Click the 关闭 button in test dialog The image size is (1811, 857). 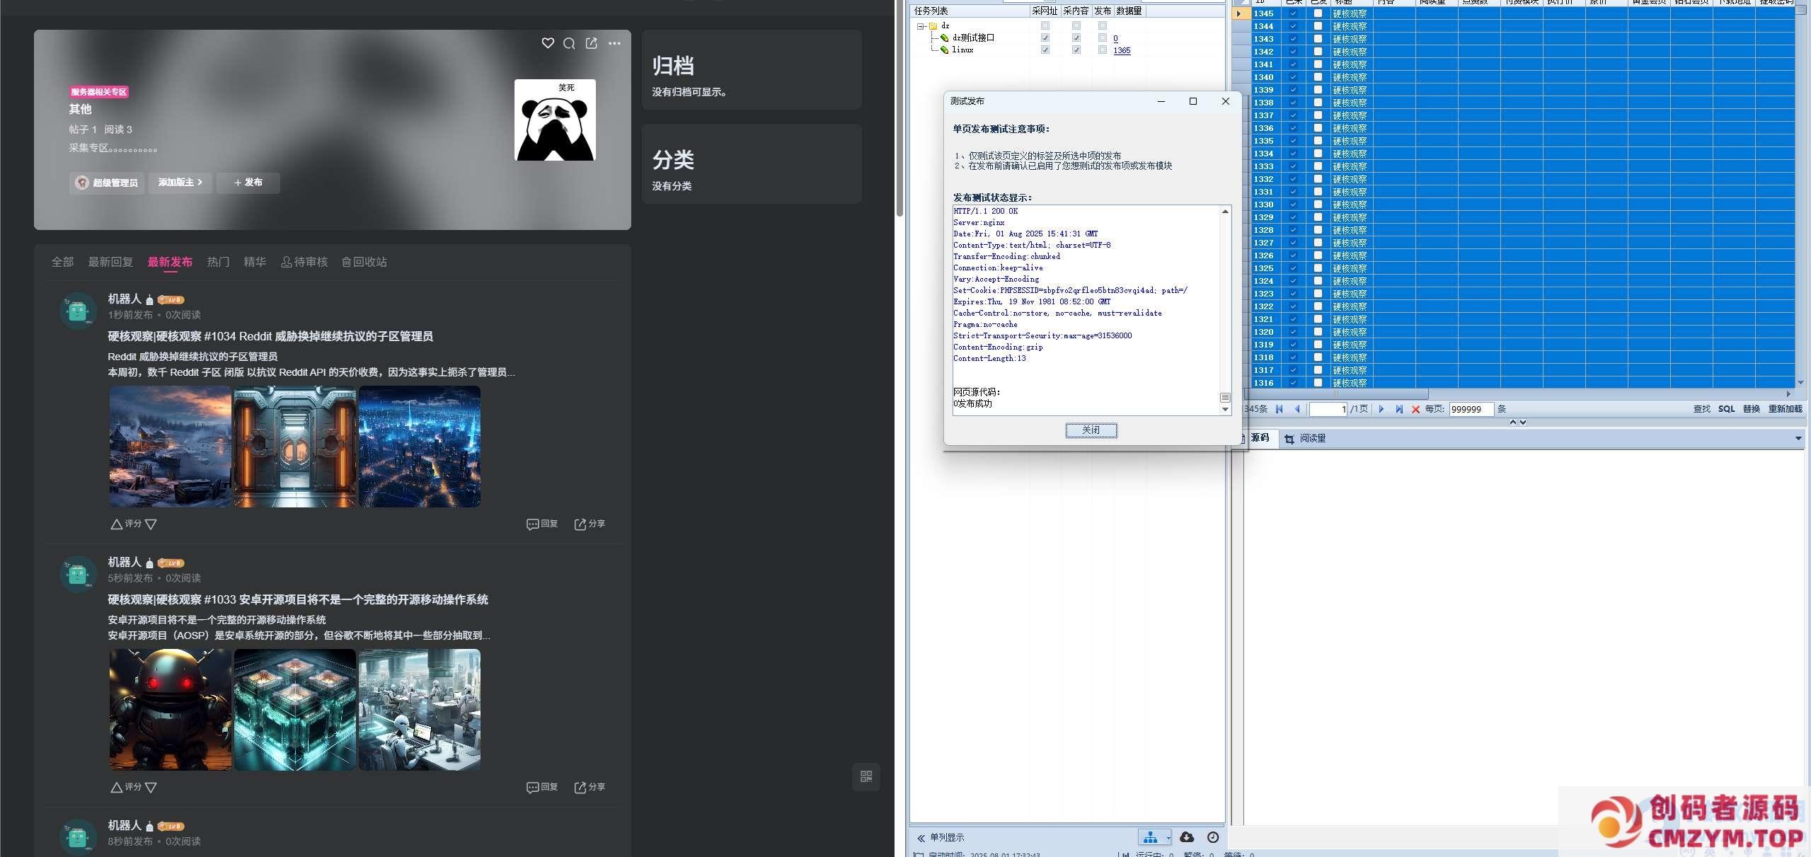[1091, 430]
